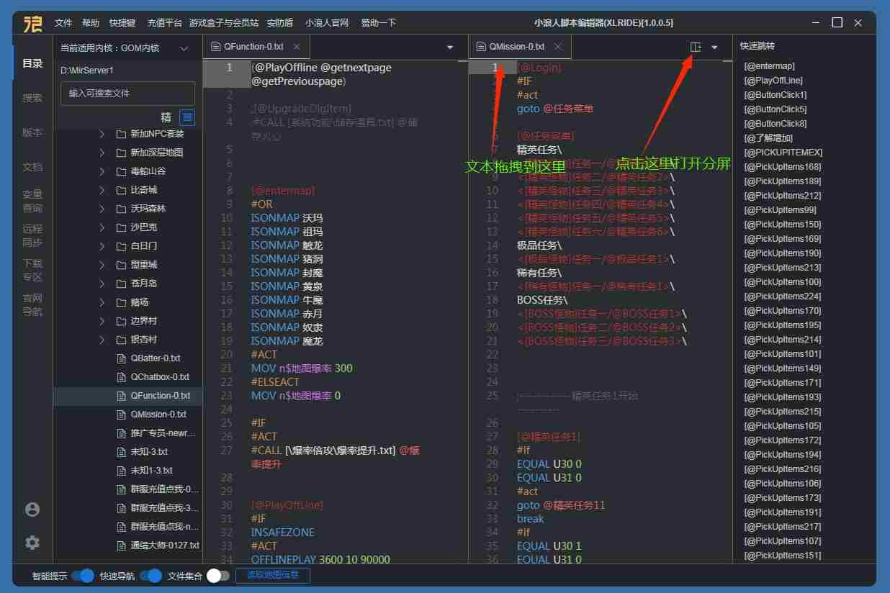Jump to [@PlayOffLine] in quick jump list
This screenshot has width=890, height=593.
click(x=773, y=81)
